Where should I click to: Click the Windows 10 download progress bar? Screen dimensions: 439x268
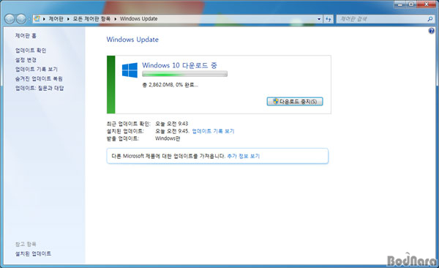point(184,74)
